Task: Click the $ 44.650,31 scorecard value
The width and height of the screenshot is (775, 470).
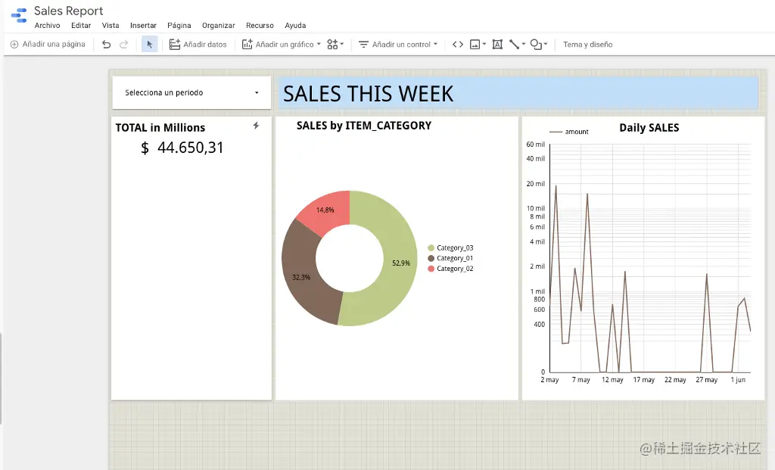Action: [x=182, y=148]
